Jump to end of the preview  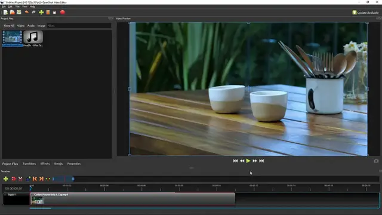click(x=261, y=161)
